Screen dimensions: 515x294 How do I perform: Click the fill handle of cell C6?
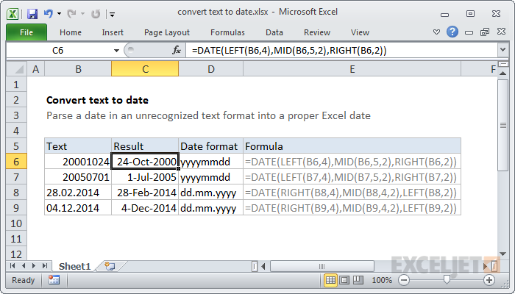[178, 168]
